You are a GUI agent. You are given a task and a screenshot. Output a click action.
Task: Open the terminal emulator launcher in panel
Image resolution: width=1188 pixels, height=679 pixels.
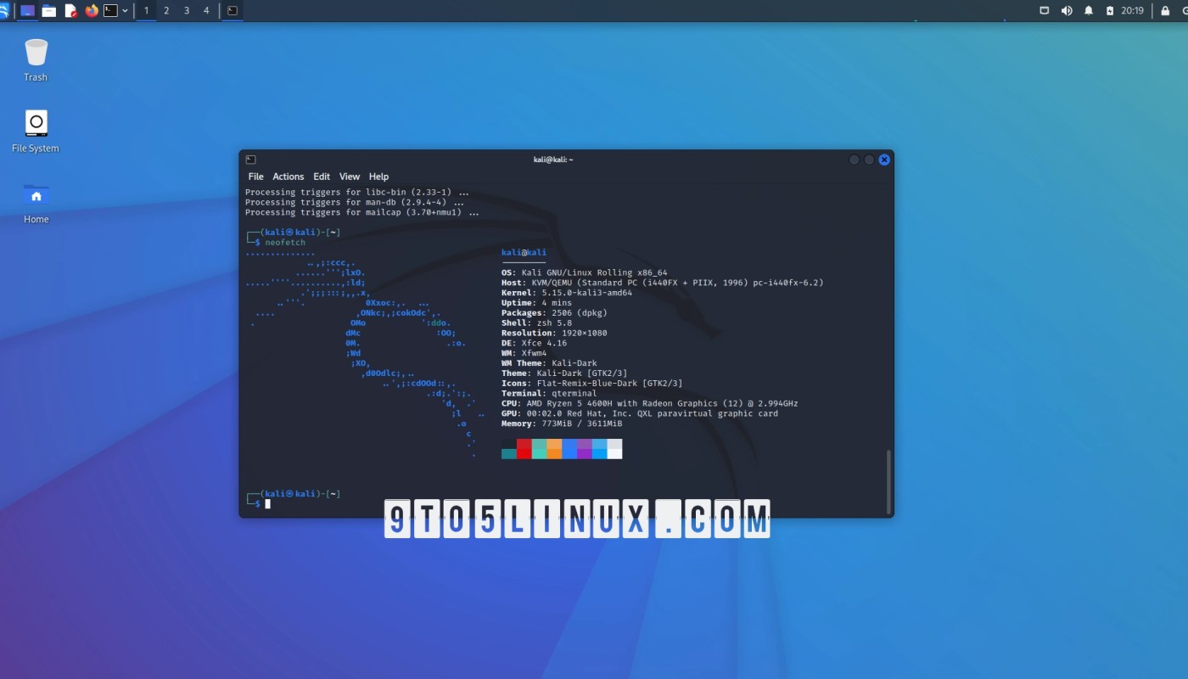click(x=110, y=11)
